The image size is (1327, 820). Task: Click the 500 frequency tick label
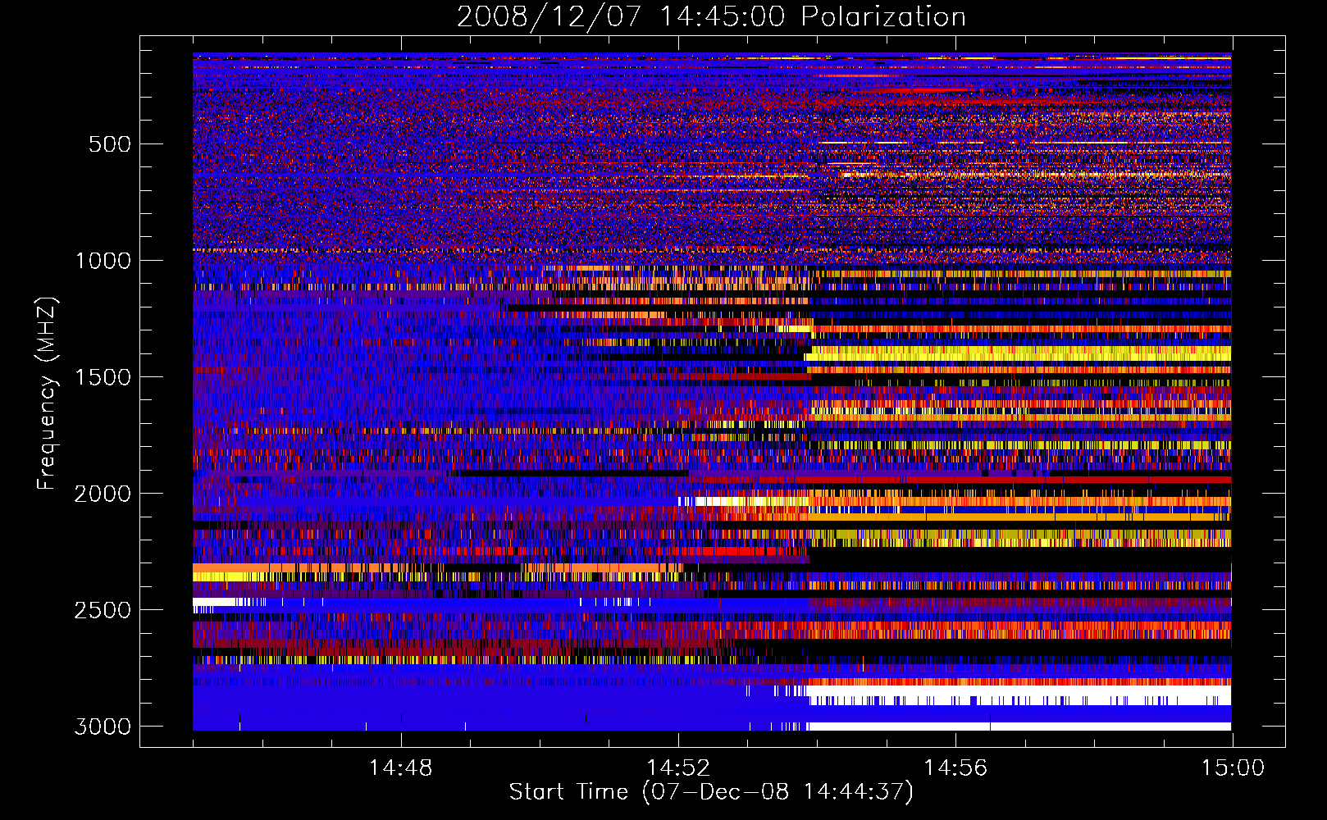pos(109,144)
